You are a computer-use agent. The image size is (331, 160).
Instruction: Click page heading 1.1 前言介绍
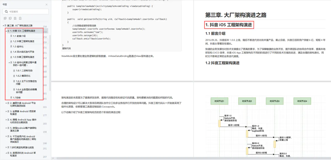point(215,34)
